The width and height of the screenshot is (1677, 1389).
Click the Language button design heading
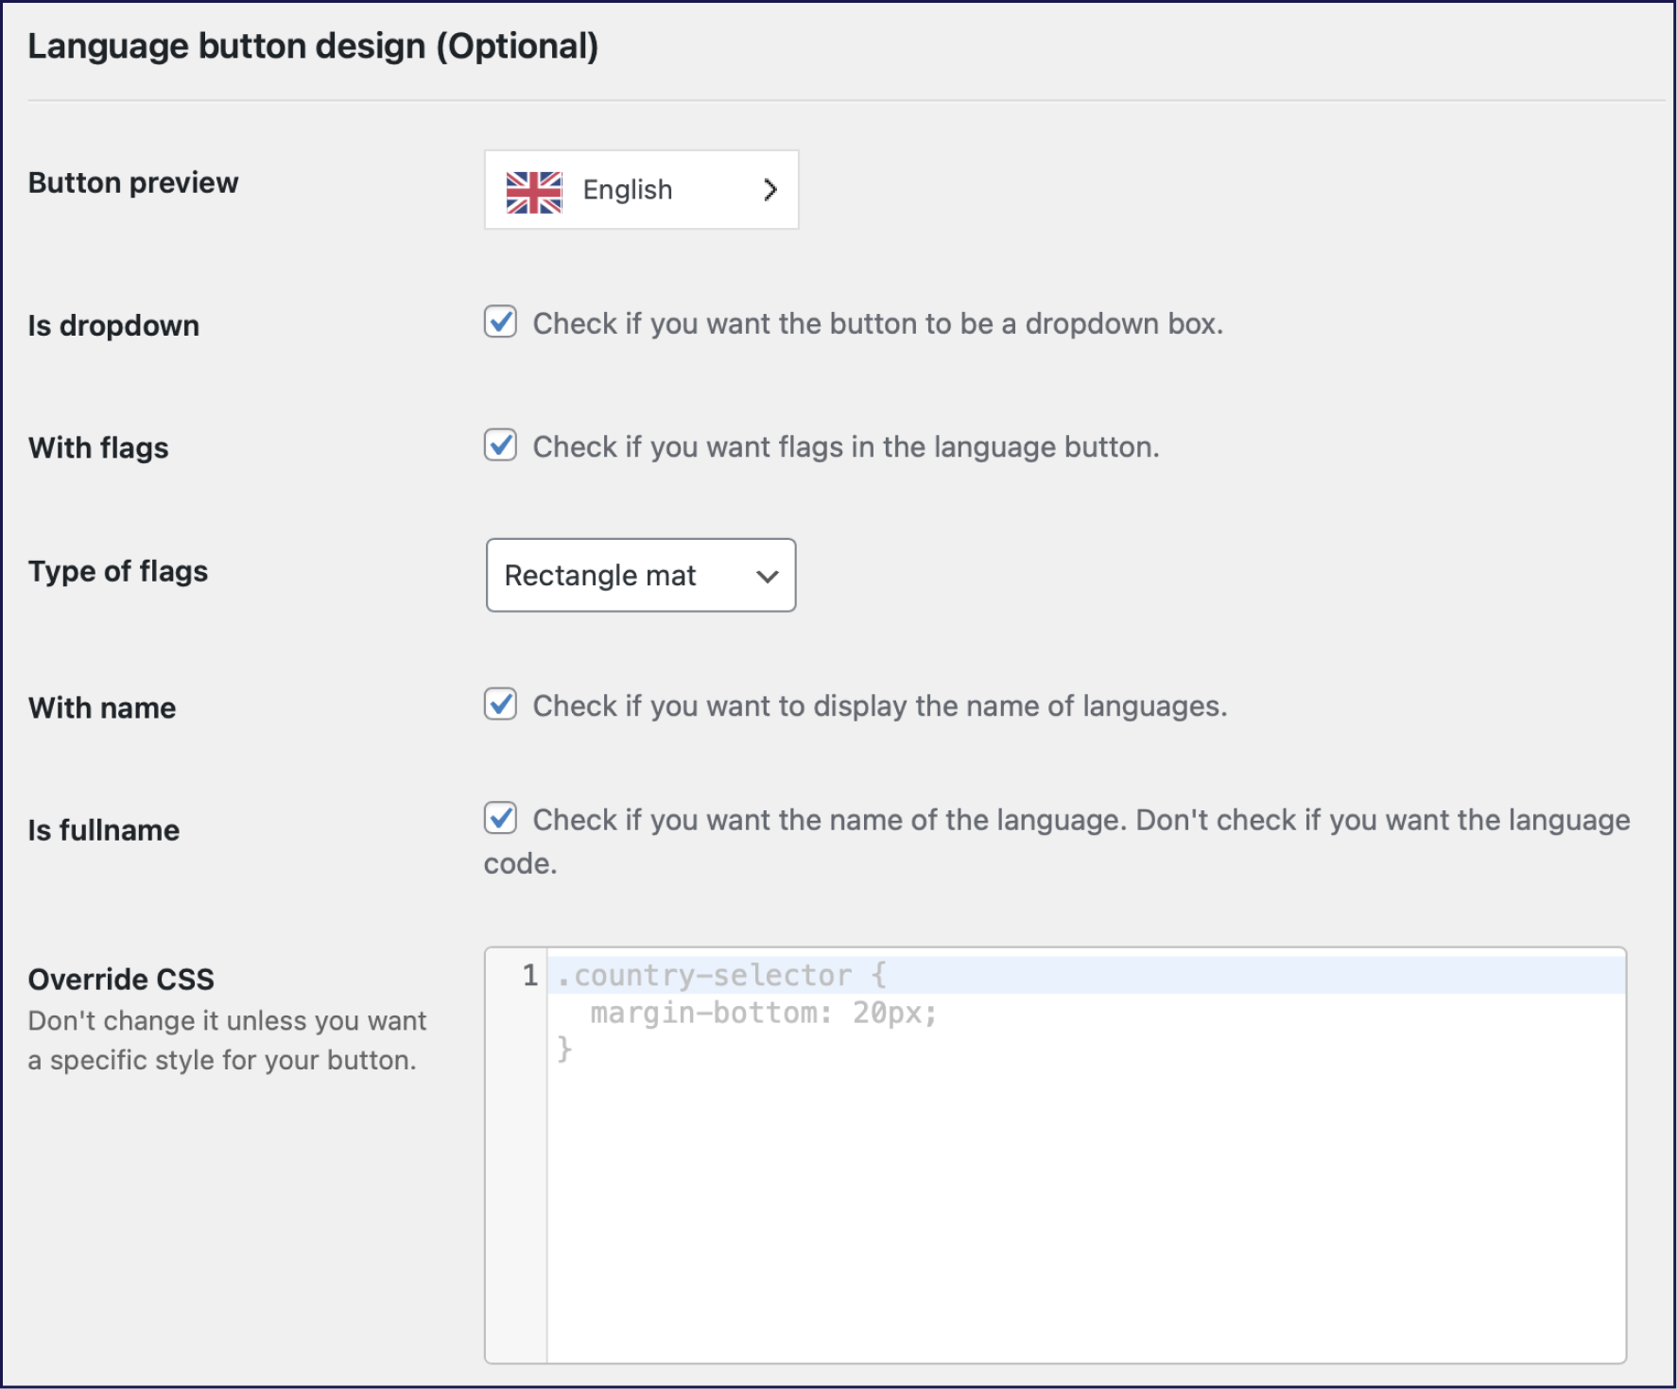[x=314, y=43]
